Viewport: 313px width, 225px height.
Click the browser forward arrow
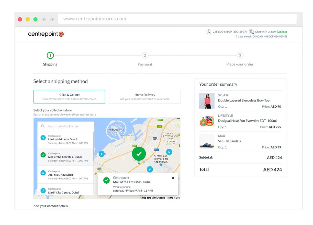coord(52,19)
